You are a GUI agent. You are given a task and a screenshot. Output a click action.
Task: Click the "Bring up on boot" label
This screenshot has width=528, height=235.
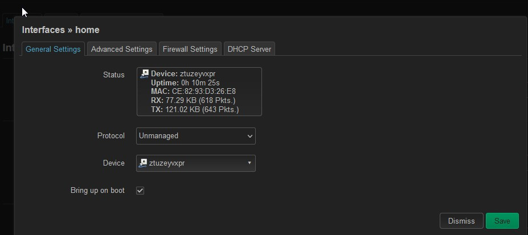click(x=97, y=190)
